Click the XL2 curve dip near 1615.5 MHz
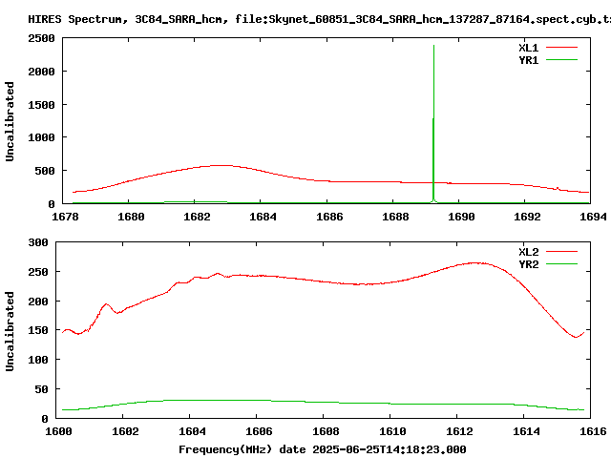Image resolution: width=611 pixels, height=458 pixels. (x=576, y=337)
